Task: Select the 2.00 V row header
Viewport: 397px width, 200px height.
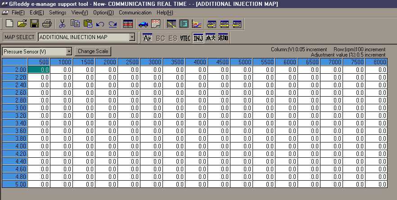Action: [x=15, y=70]
